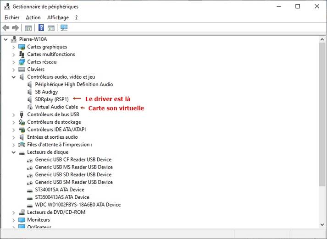Click the Show/Hide action pane toolbar icon
Screen dimensions: 327x239
coord(51,28)
